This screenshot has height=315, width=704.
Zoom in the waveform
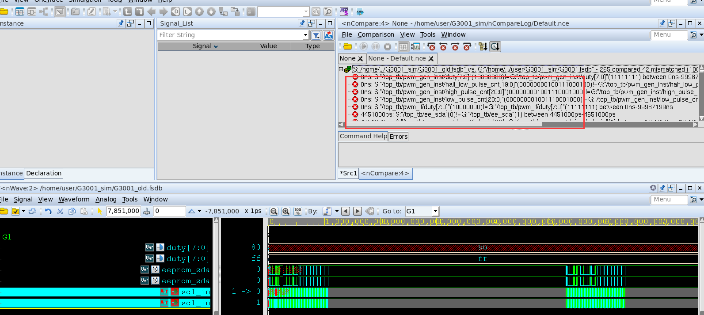tap(286, 211)
